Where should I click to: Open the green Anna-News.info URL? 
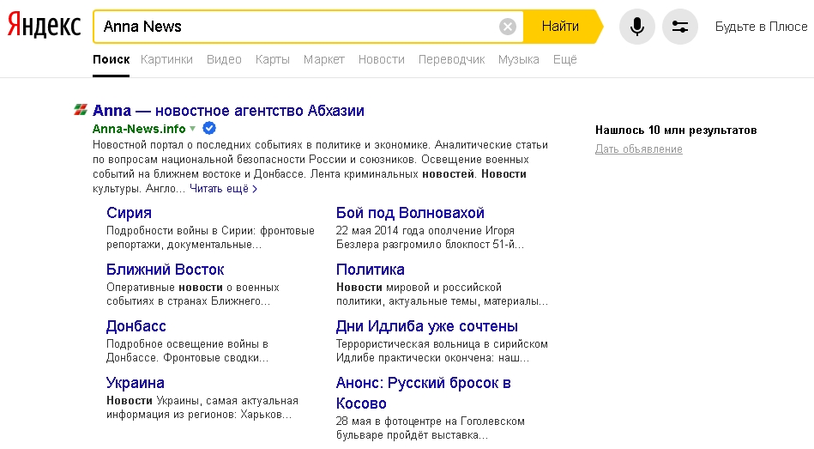pos(139,129)
